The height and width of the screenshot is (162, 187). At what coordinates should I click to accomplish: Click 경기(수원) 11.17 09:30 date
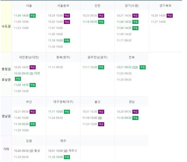(124, 41)
